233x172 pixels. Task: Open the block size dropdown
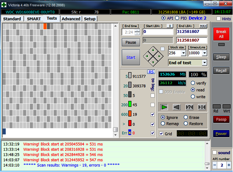(x=183, y=53)
